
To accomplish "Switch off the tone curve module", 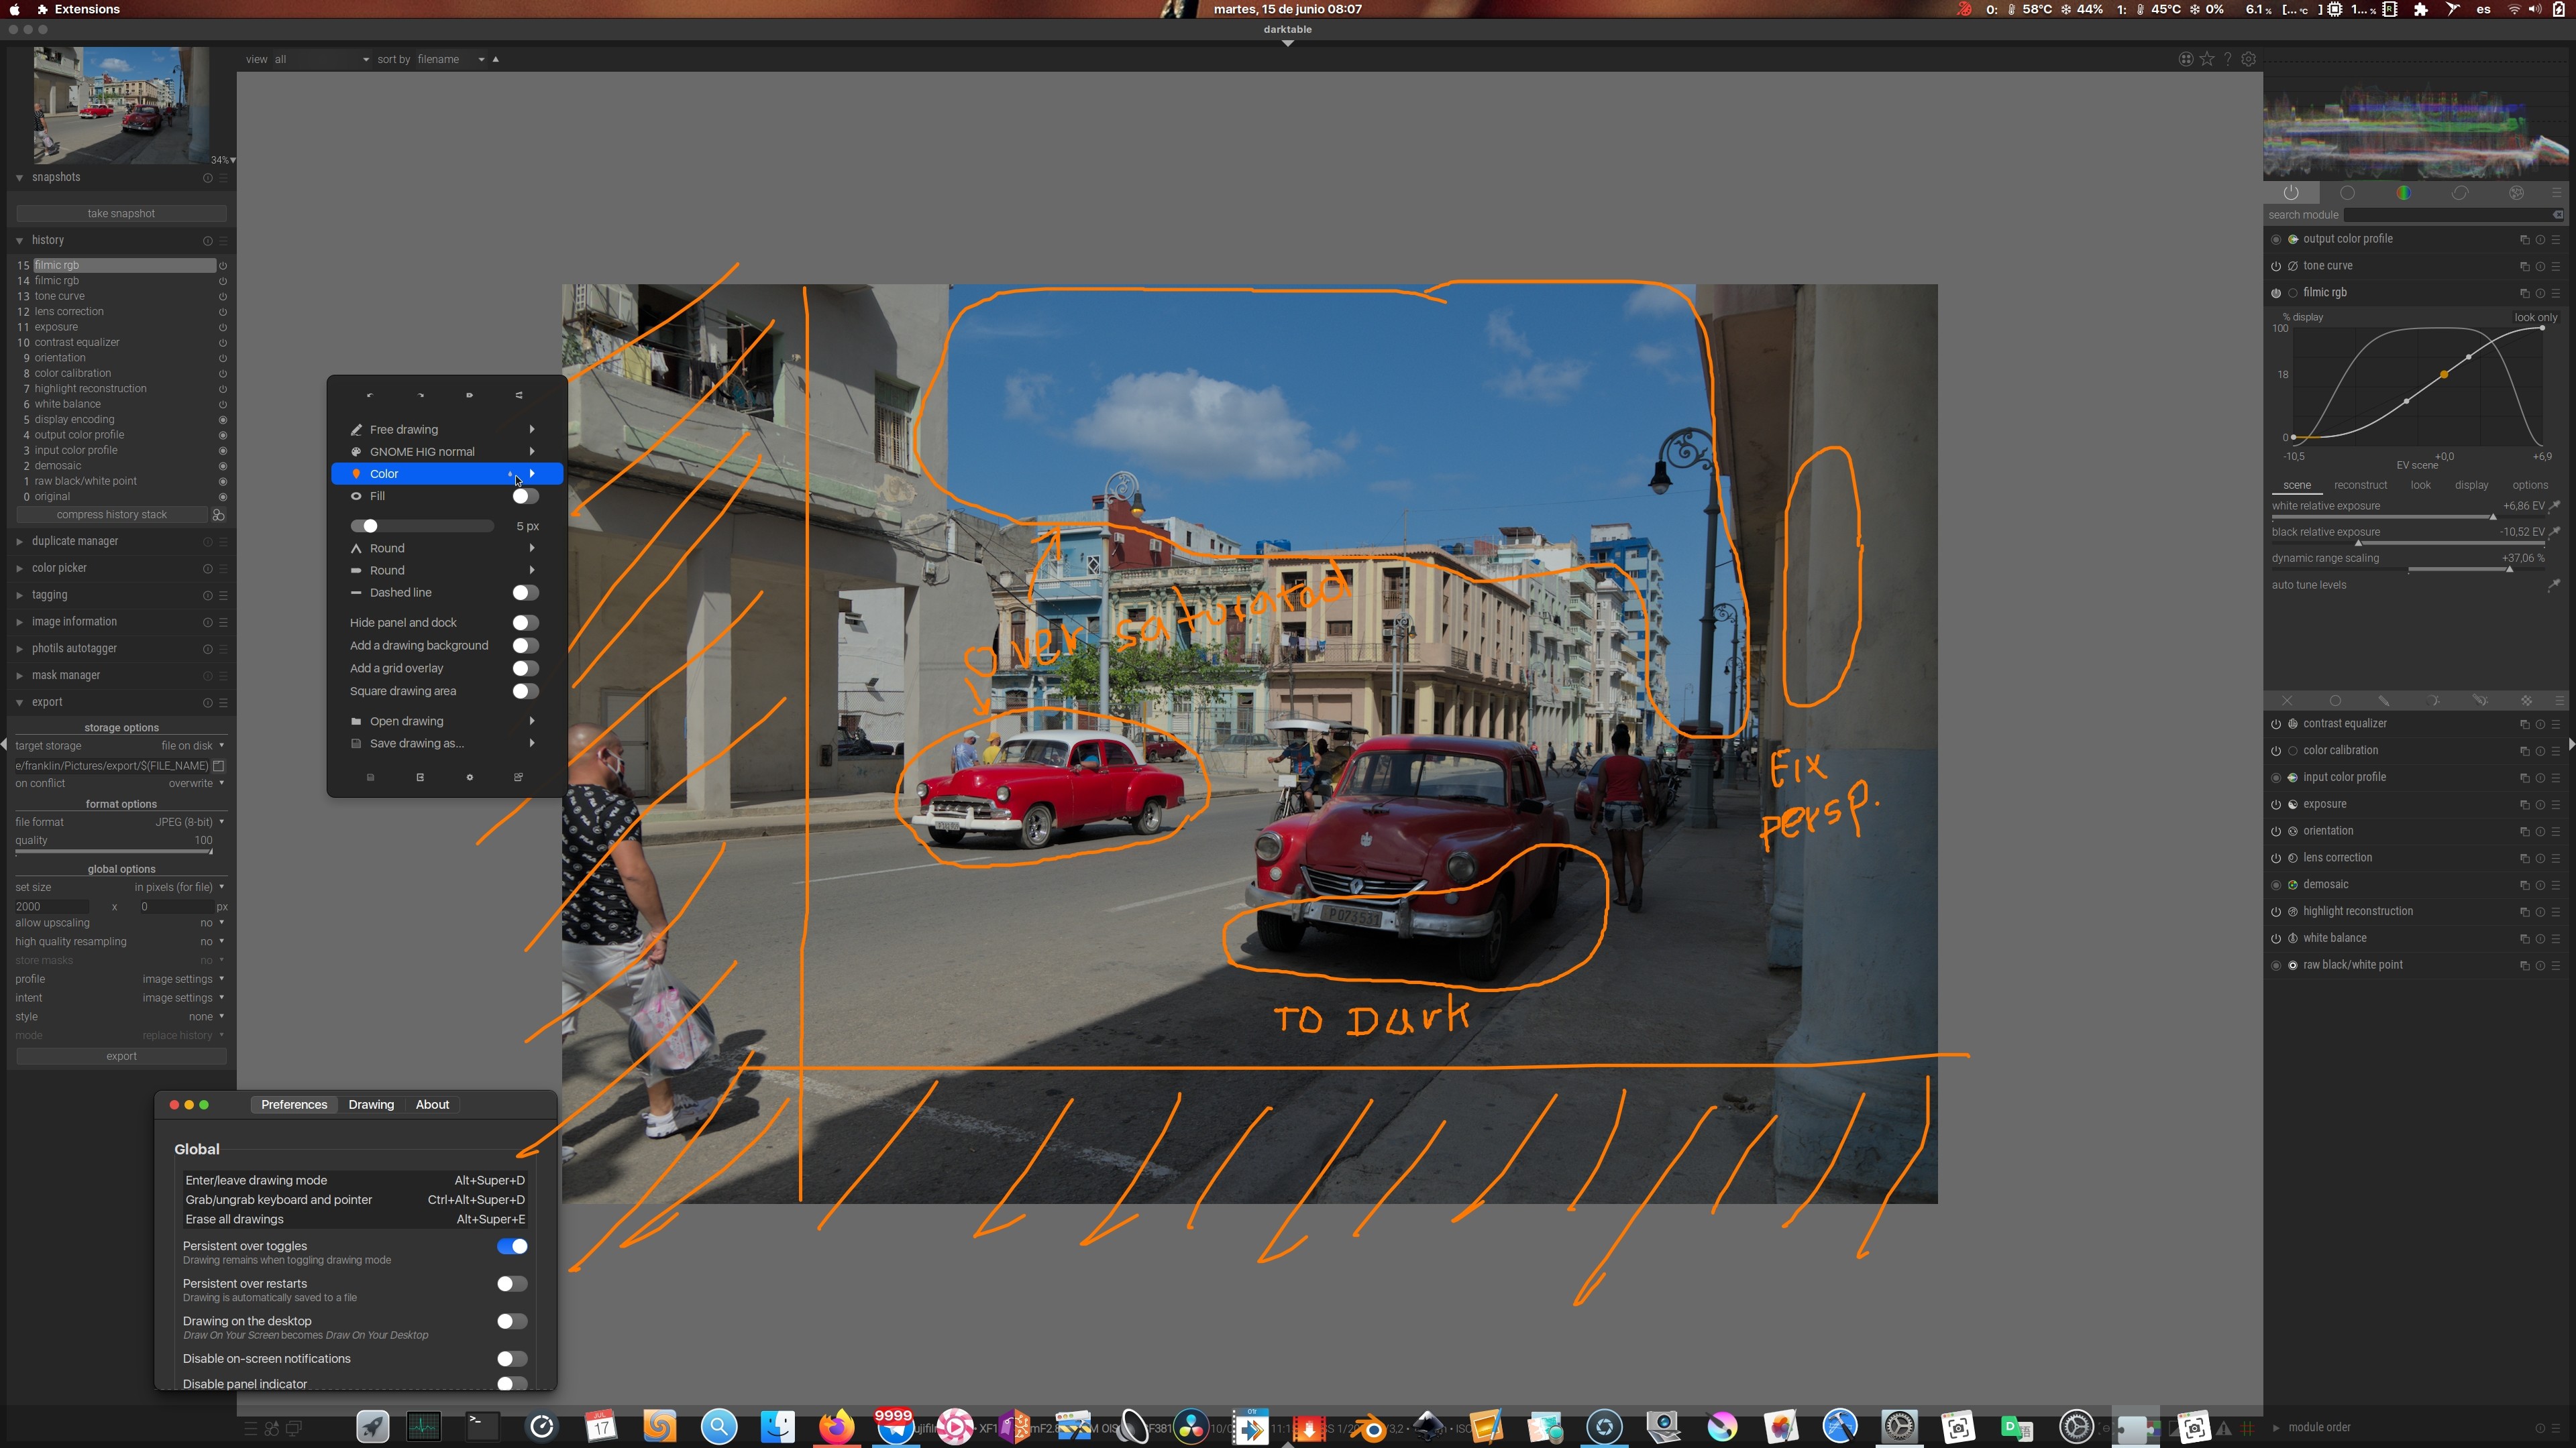I will (x=2276, y=266).
